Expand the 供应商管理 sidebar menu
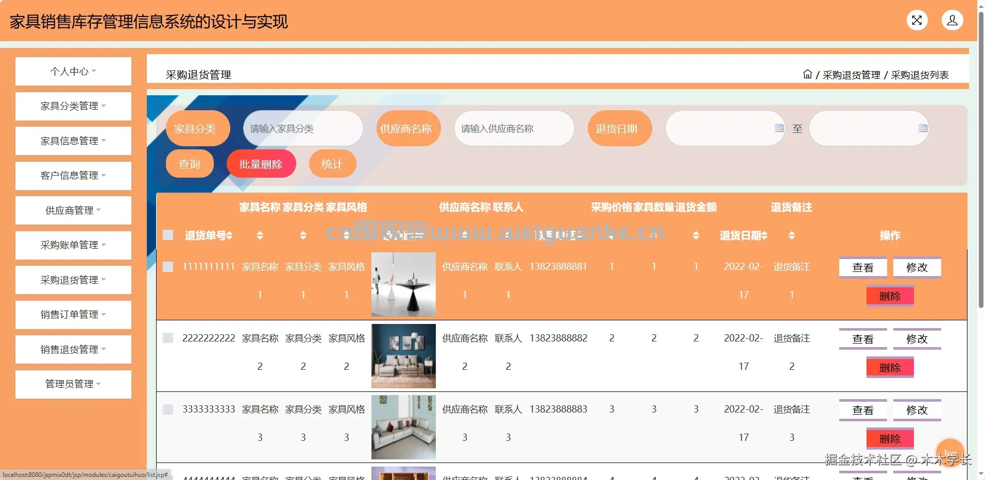This screenshot has height=480, width=985. coord(73,210)
